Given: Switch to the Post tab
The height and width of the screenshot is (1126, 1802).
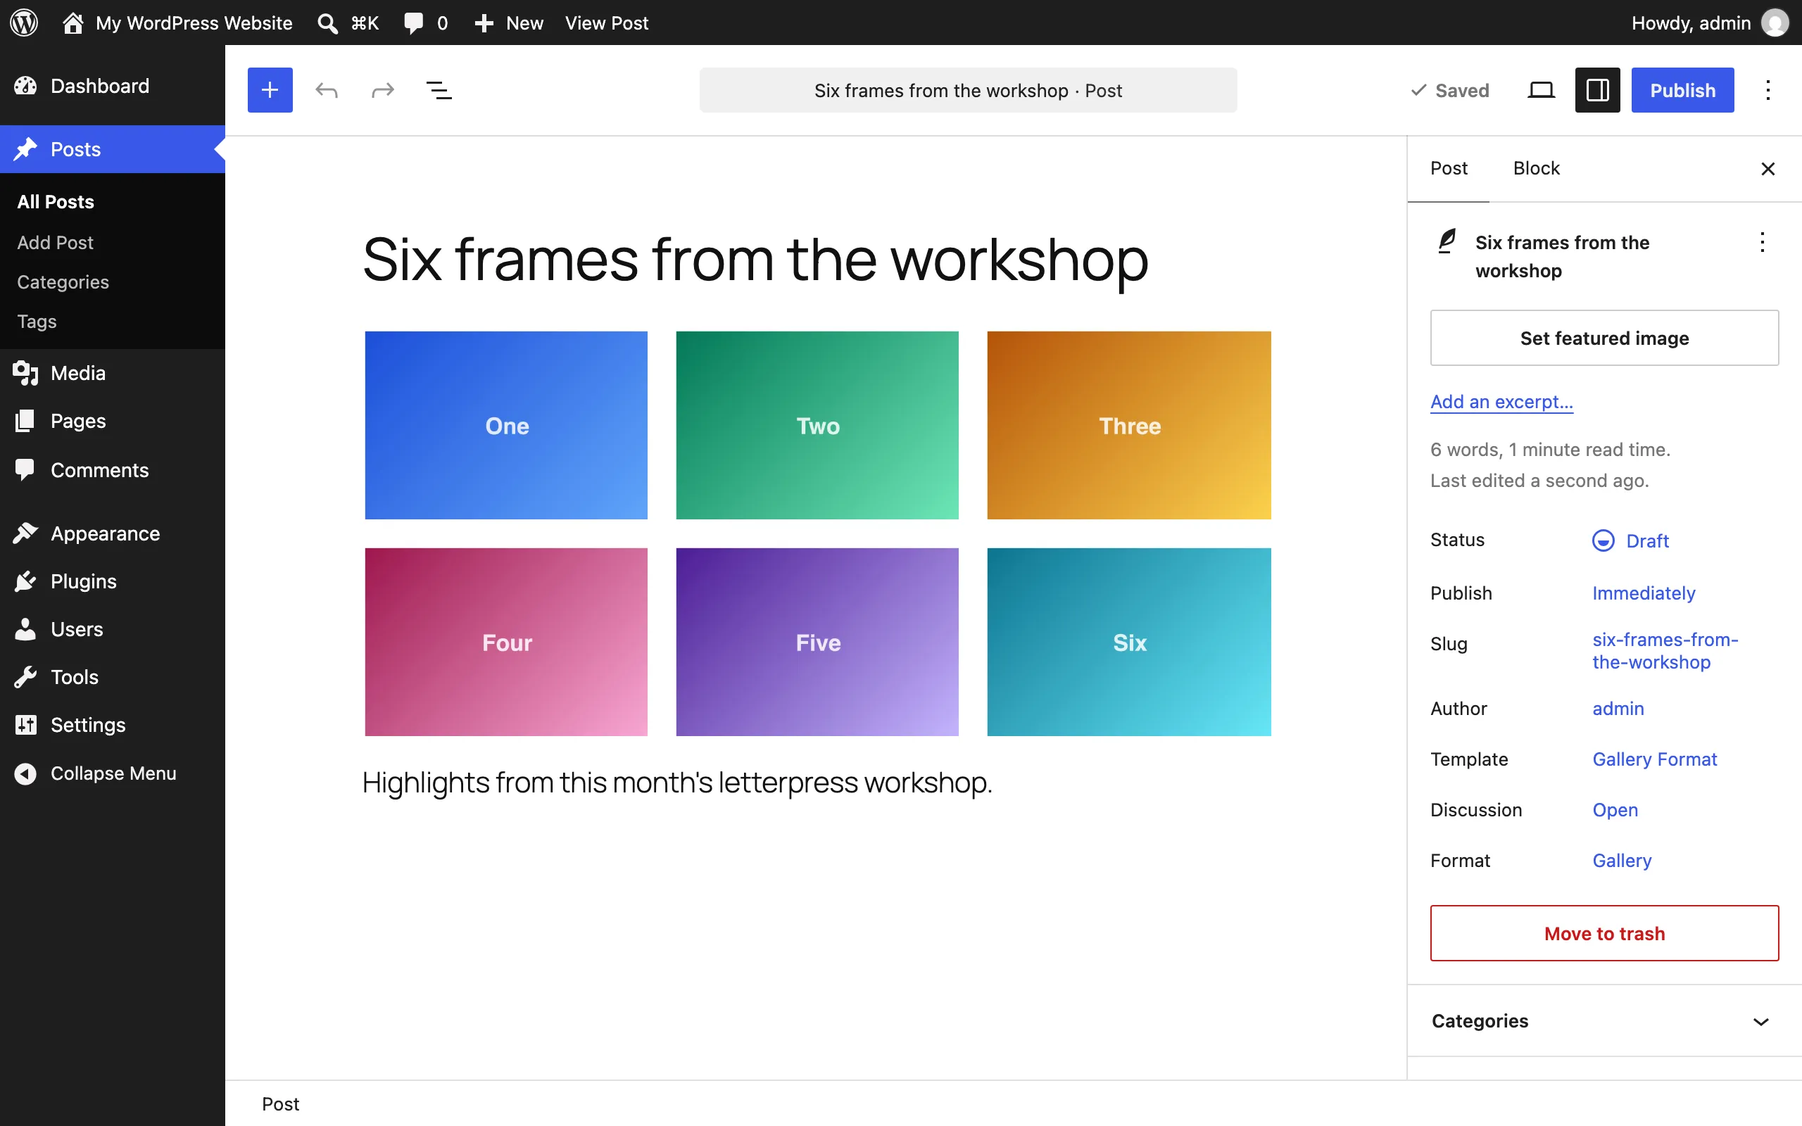Looking at the screenshot, I should [x=1449, y=168].
